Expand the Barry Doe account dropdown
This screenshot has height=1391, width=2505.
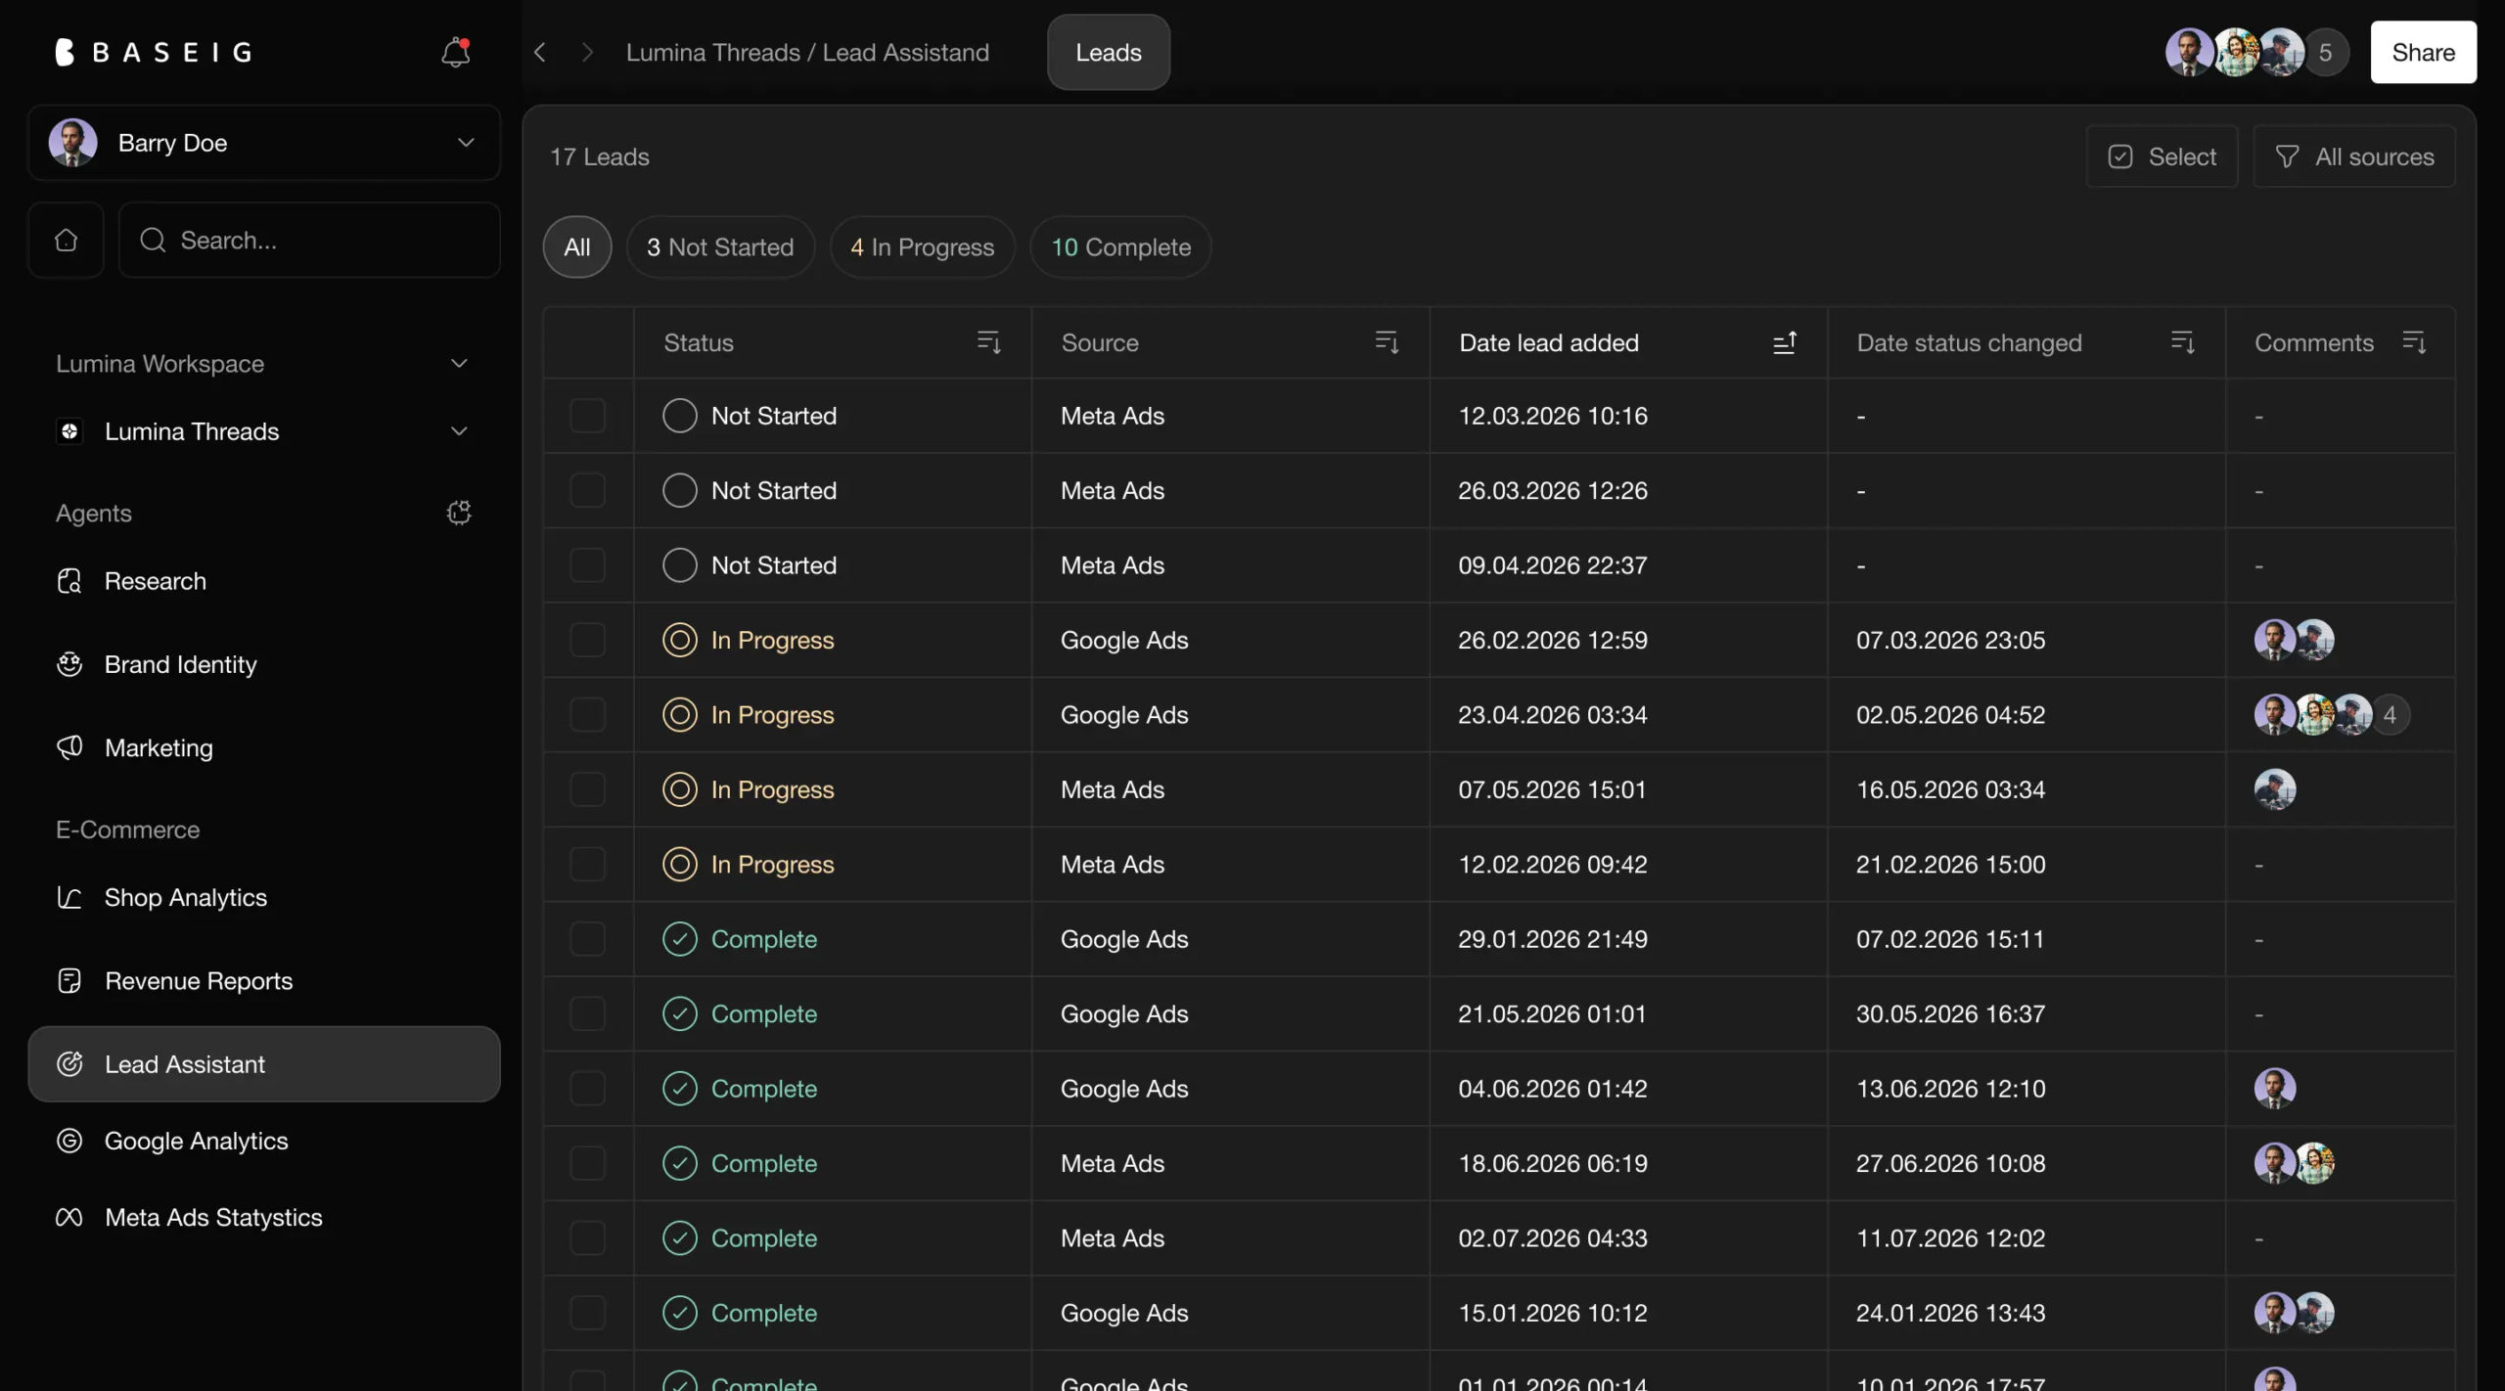[466, 143]
